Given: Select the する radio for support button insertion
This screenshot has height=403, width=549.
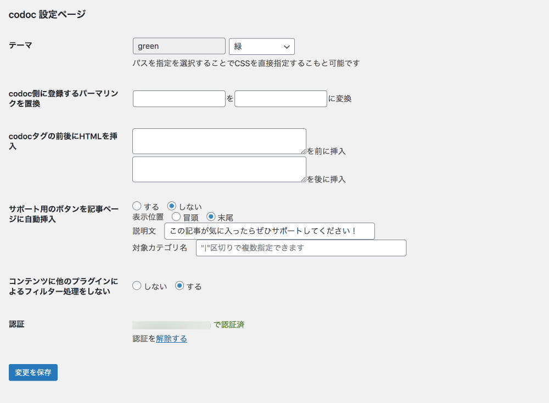Looking at the screenshot, I should pyautogui.click(x=136, y=206).
